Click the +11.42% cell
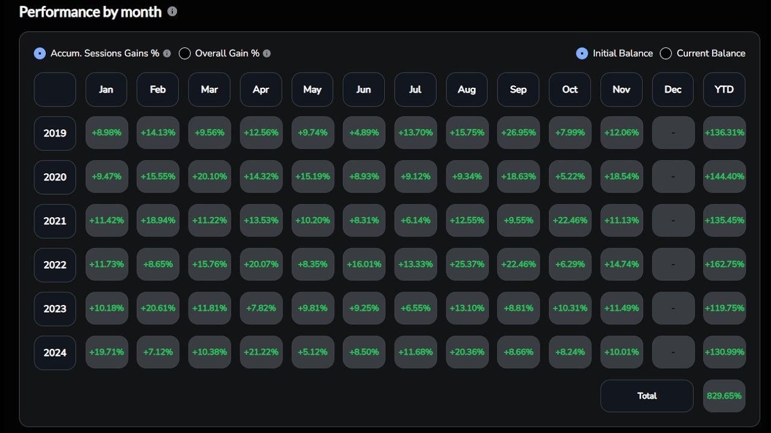This screenshot has width=771, height=433. [x=107, y=221]
